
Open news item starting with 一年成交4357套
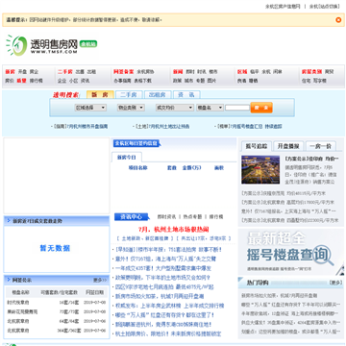[x=163, y=268]
